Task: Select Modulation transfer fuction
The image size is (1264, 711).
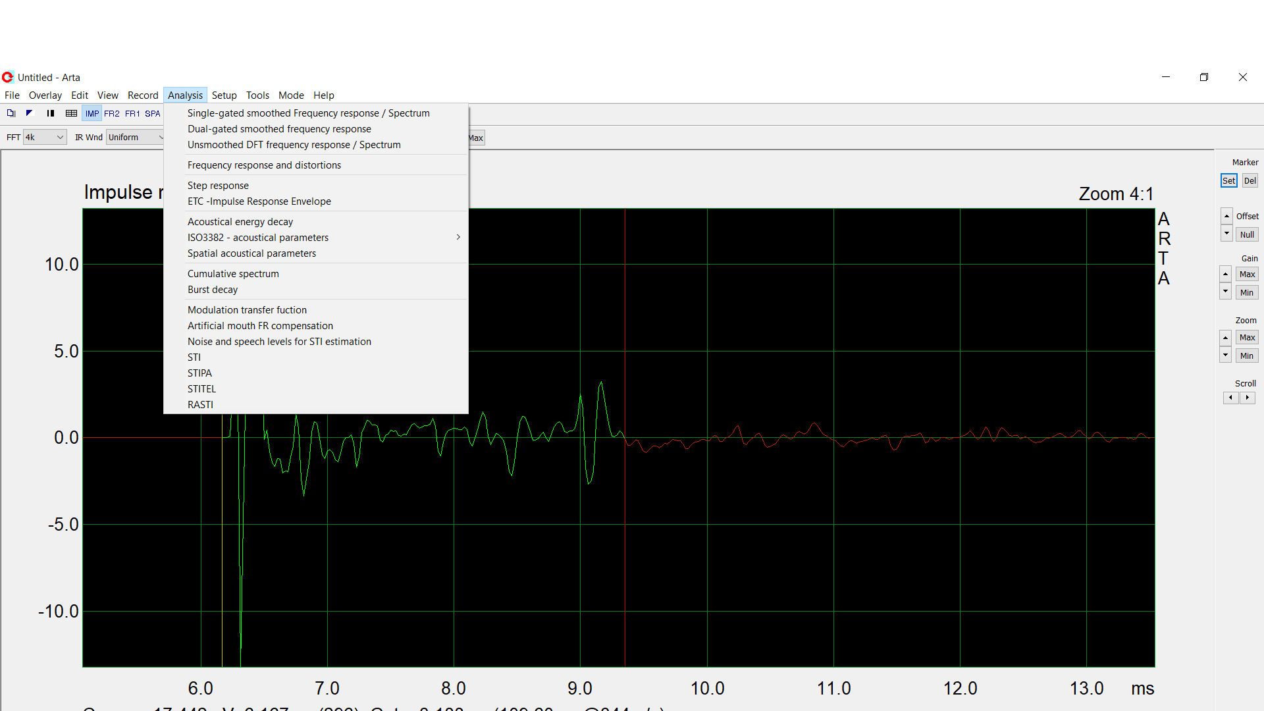Action: [x=316, y=310]
